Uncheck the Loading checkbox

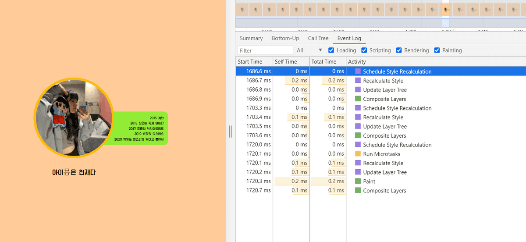(x=331, y=50)
